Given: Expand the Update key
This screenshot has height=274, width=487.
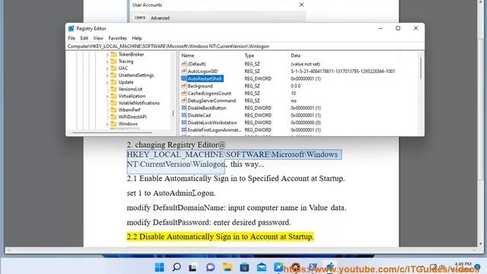Looking at the screenshot, I should coord(107,82).
